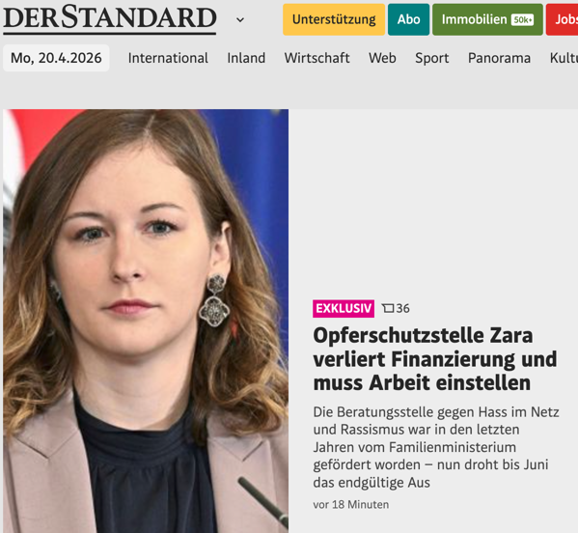
Task: Open headline Opferschutzstelle Zara verliert Finanzierung
Action: point(435,359)
